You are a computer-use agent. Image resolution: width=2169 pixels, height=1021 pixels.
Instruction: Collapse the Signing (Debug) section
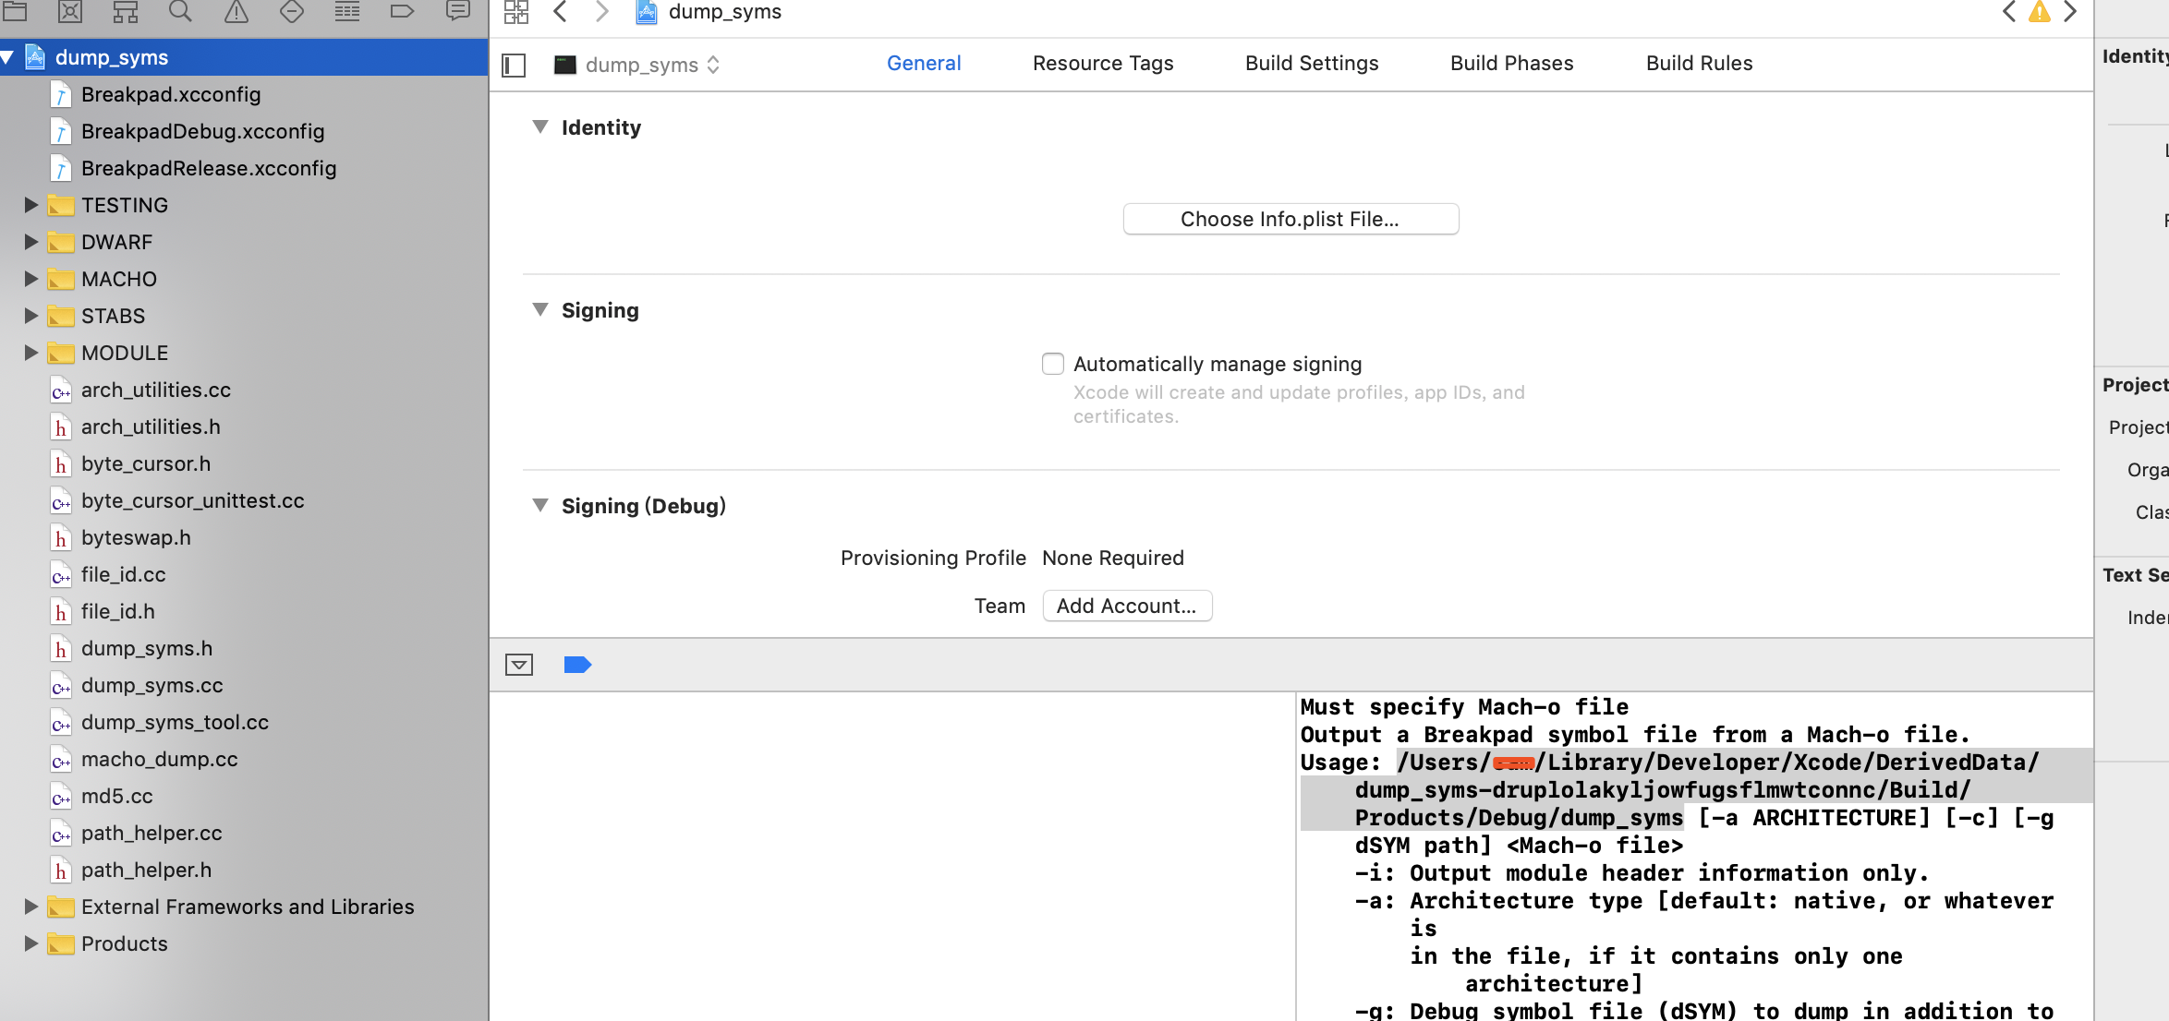(540, 505)
